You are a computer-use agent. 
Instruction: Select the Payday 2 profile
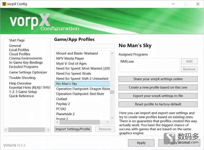82,104
